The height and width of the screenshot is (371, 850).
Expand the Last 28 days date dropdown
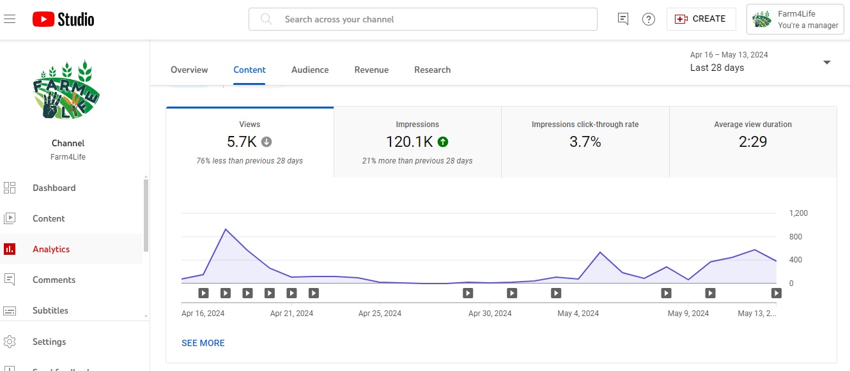coord(826,62)
